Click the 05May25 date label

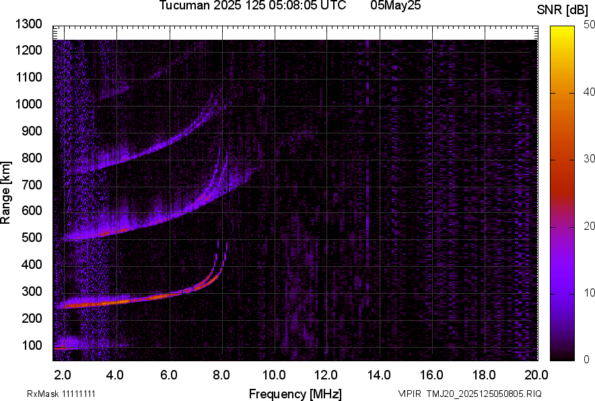point(396,5)
